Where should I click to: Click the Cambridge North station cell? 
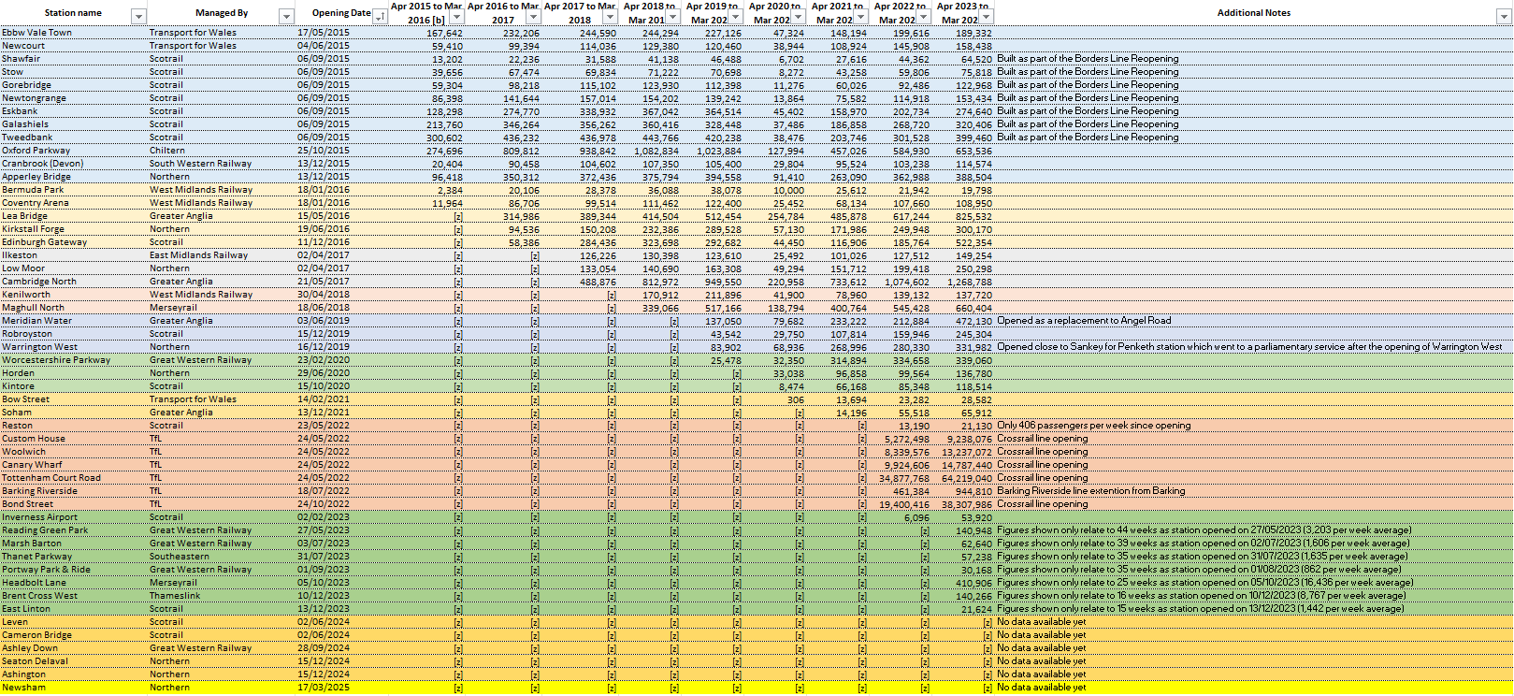[39, 282]
